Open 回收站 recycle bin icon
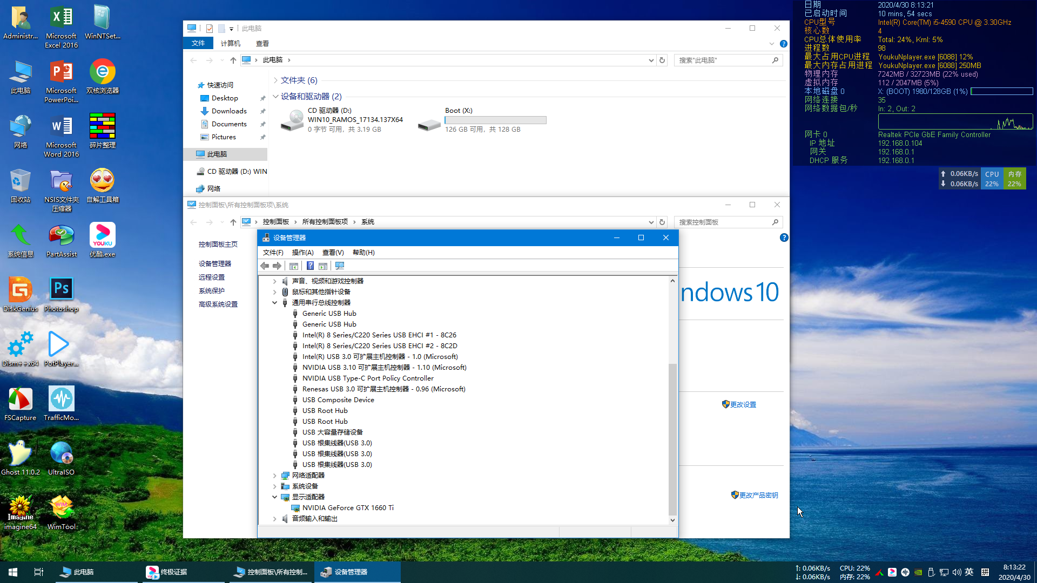The height and width of the screenshot is (583, 1037). click(21, 186)
